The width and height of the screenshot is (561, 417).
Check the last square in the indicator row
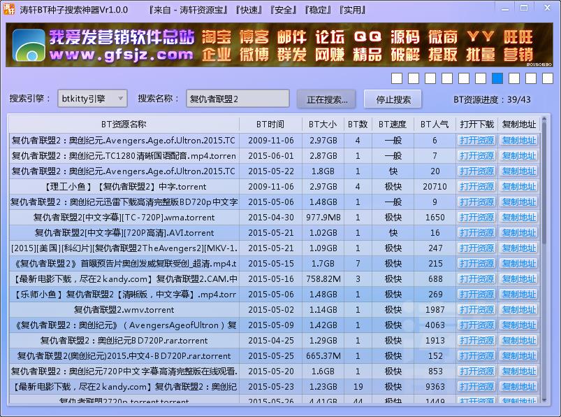548,79
